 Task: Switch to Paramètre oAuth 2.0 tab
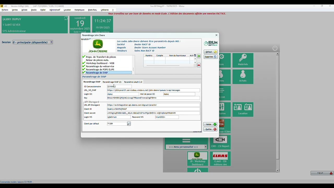tap(133, 82)
